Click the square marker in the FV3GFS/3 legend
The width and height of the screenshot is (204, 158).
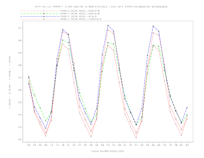click(x=44, y=19)
